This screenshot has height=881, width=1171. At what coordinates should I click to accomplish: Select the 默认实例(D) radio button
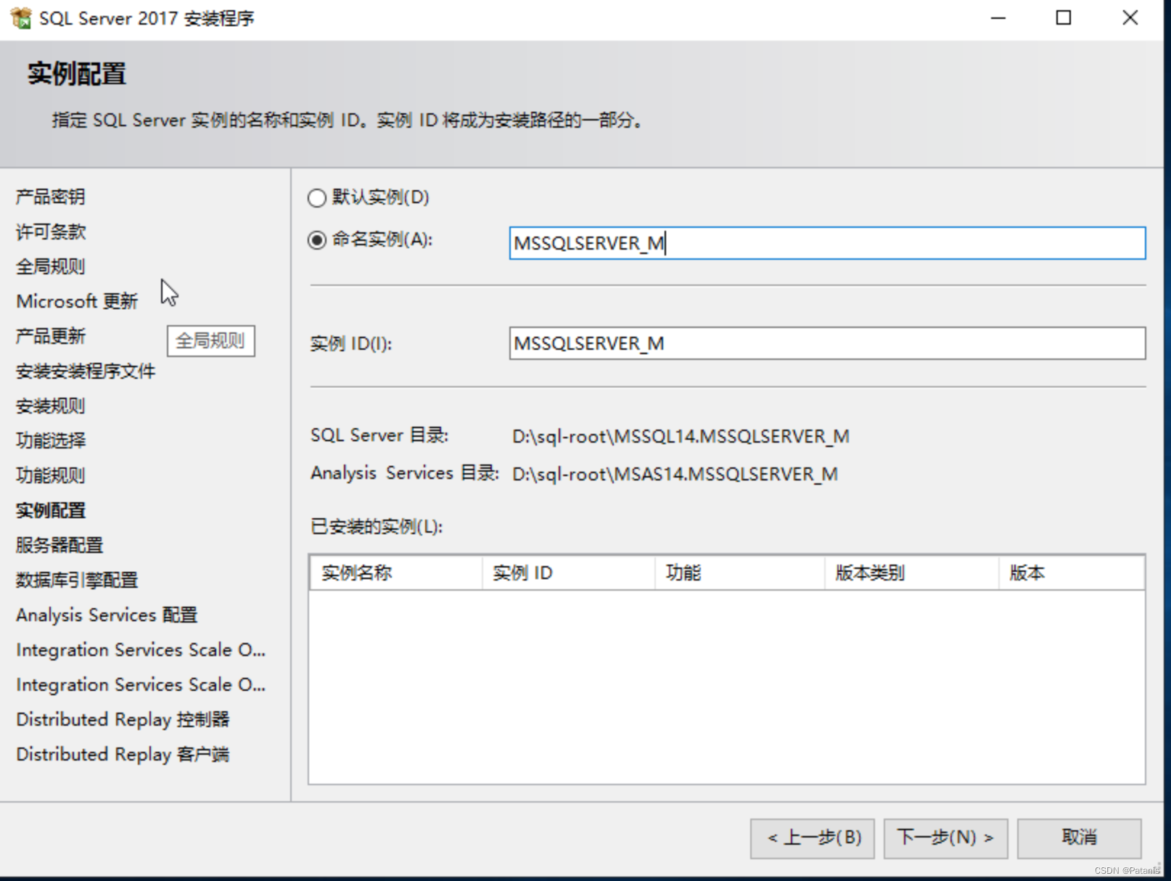(317, 197)
